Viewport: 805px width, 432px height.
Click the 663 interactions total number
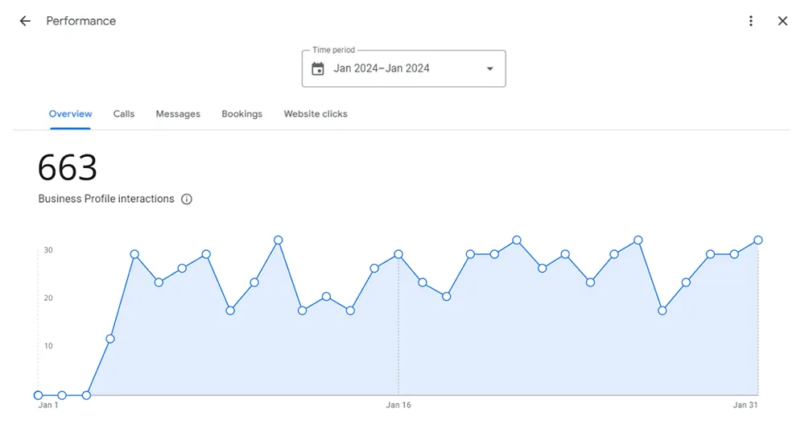tap(68, 168)
